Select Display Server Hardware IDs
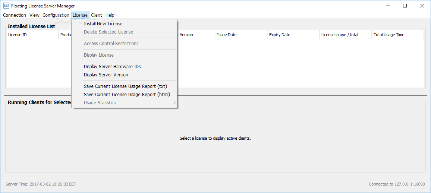The image size is (431, 193). [112, 67]
